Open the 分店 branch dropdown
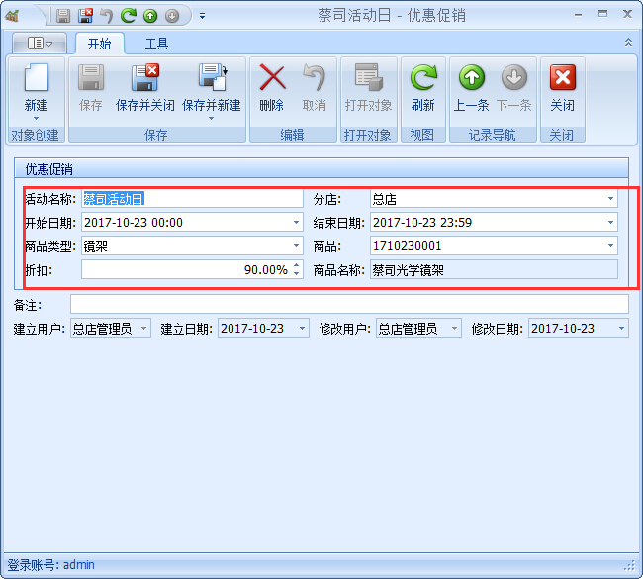This screenshot has width=643, height=579. pos(610,199)
